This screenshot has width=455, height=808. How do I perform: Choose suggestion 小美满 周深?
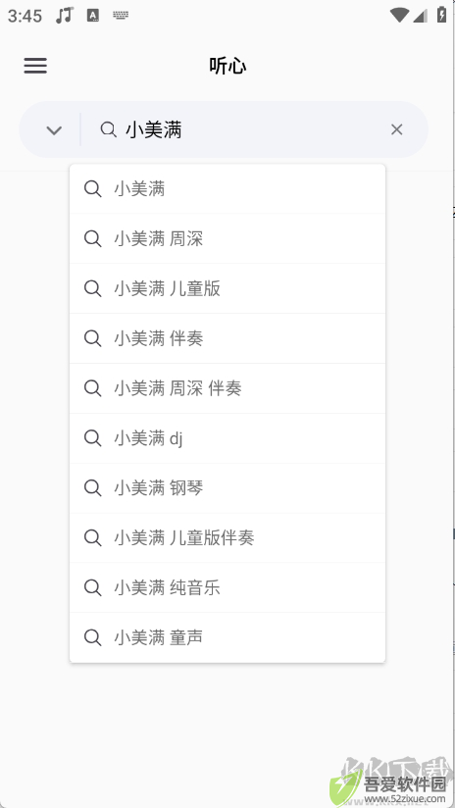tap(227, 238)
